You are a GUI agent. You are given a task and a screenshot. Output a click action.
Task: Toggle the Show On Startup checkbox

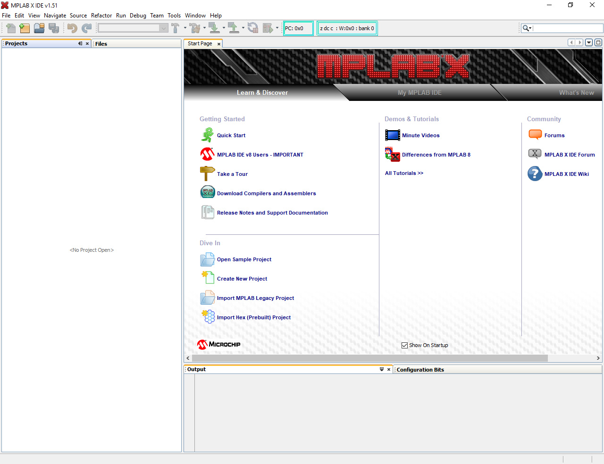pyautogui.click(x=404, y=345)
